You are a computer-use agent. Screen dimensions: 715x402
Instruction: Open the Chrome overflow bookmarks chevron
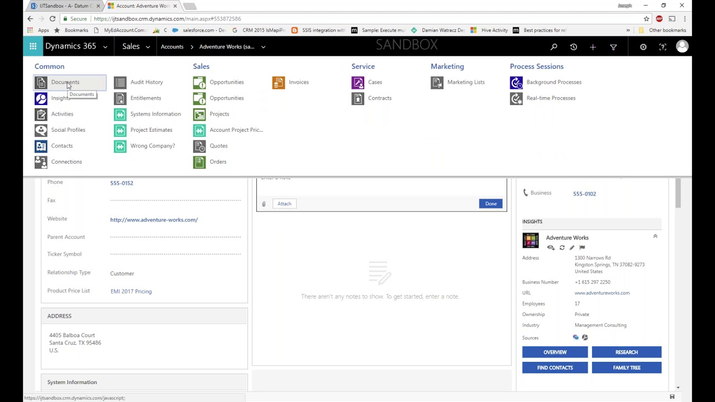pos(628,30)
